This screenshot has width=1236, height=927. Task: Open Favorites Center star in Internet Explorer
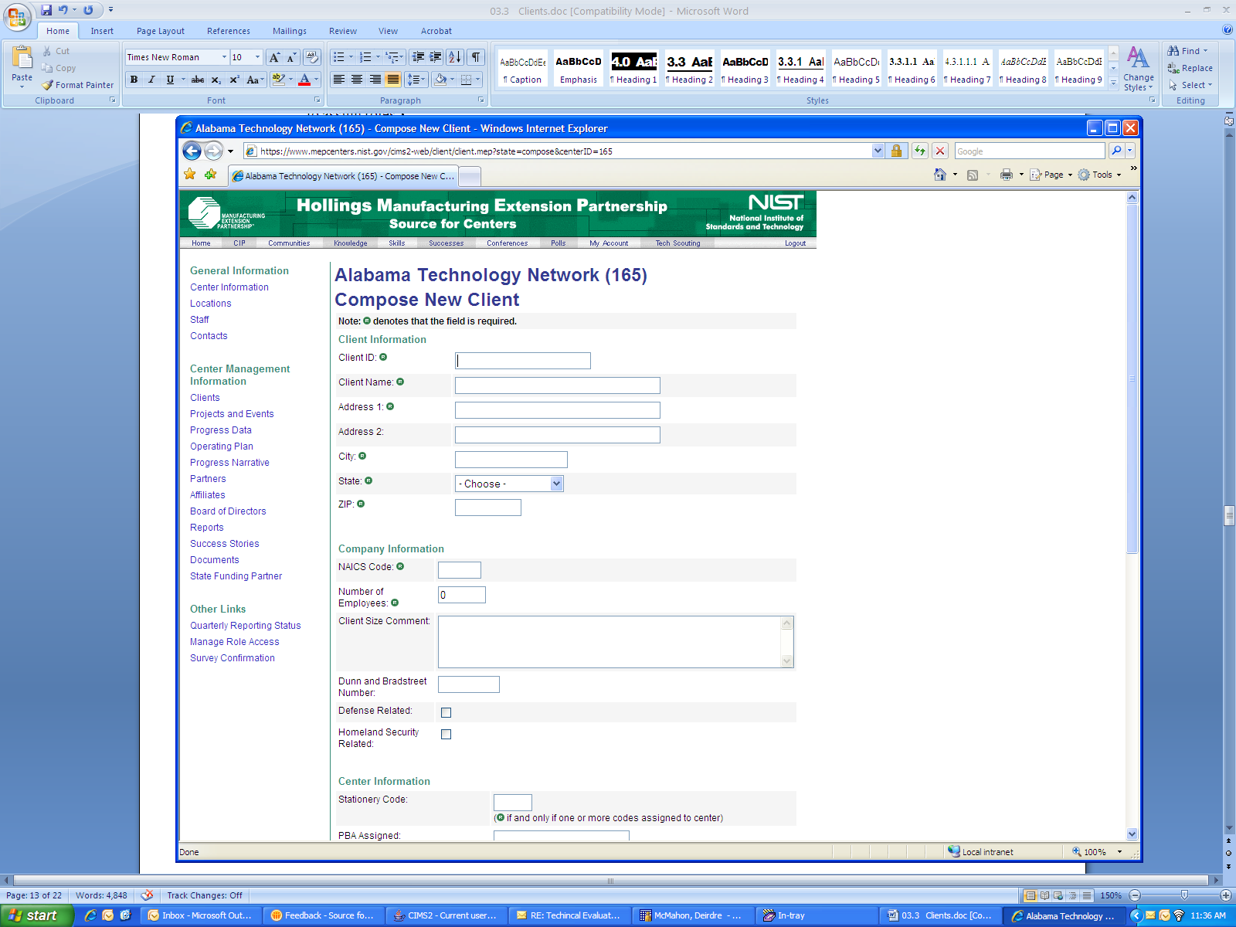[x=190, y=175]
